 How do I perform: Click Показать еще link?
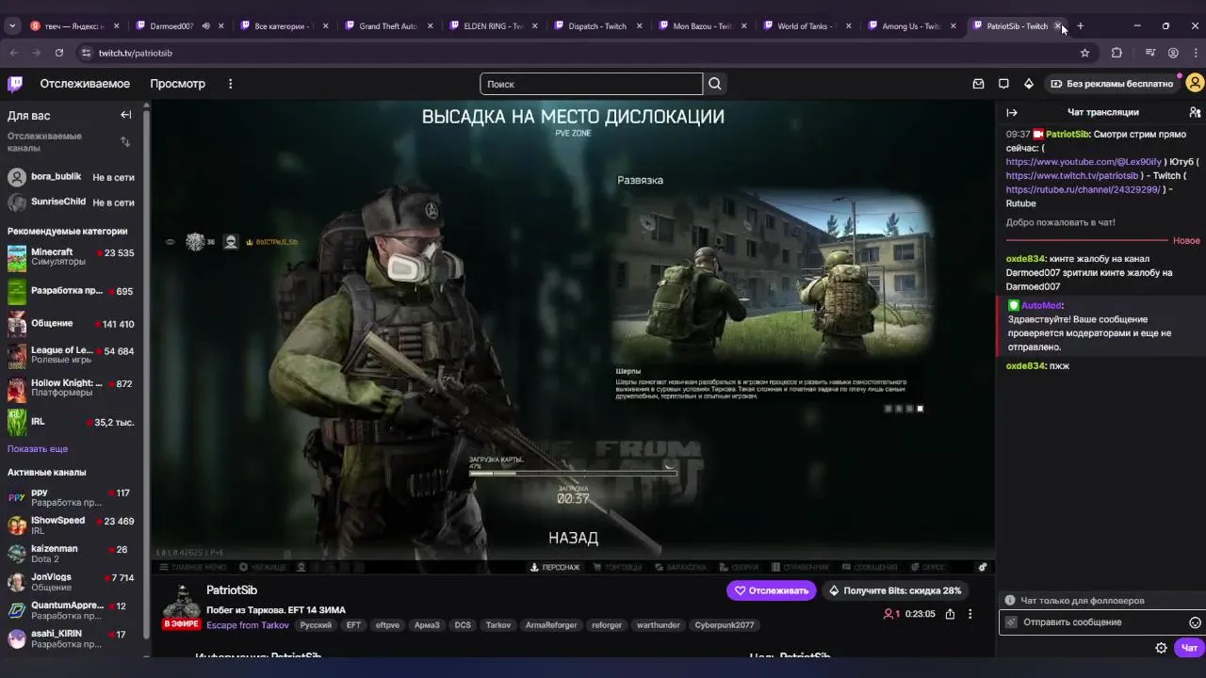pos(38,448)
